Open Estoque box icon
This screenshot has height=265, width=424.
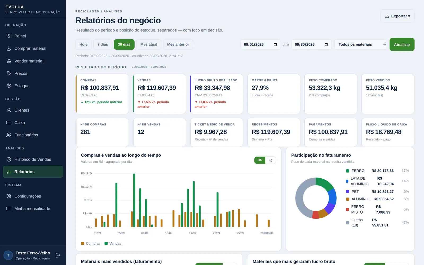[x=9, y=86]
